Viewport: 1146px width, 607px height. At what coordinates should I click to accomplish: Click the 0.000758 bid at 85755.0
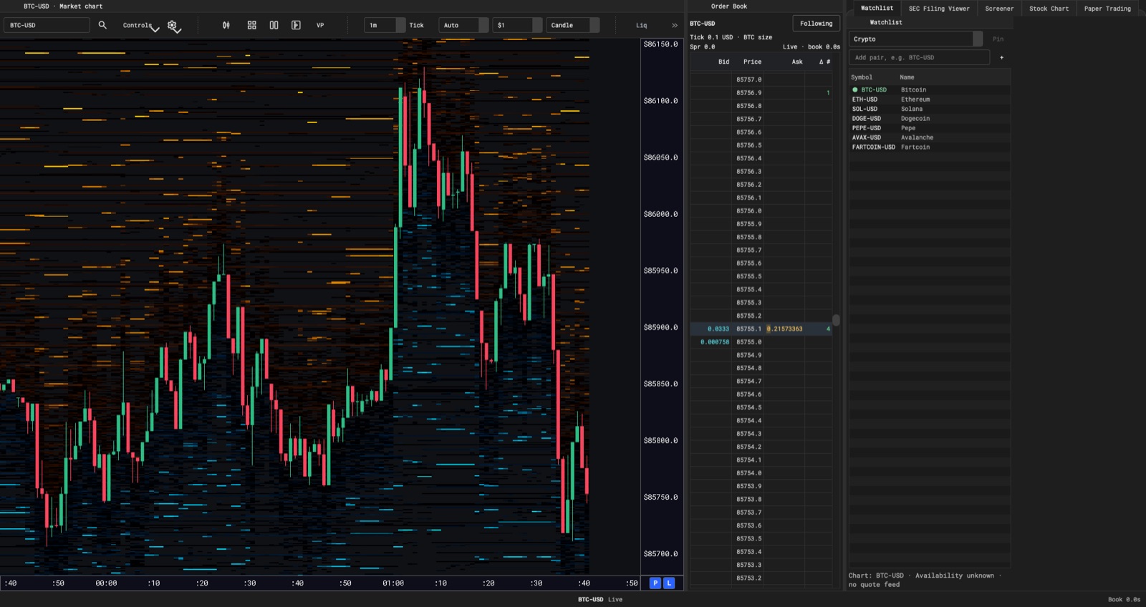point(714,342)
